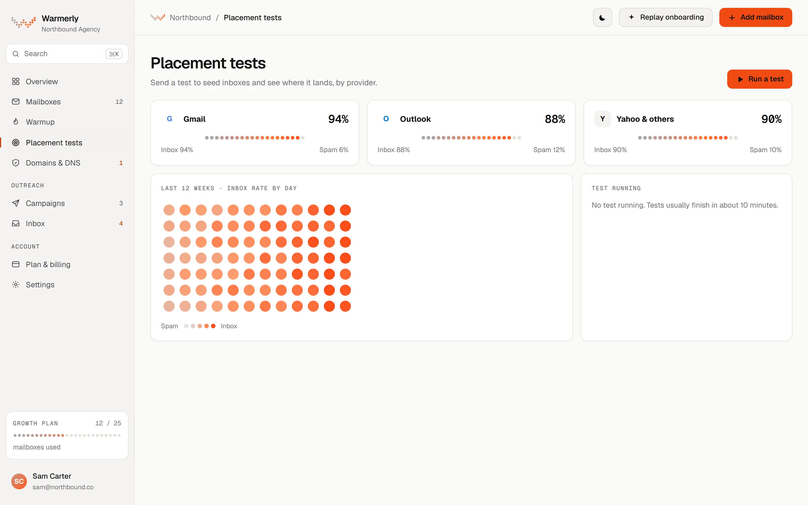Click the Run a test button
This screenshot has height=505, width=808.
(x=759, y=79)
